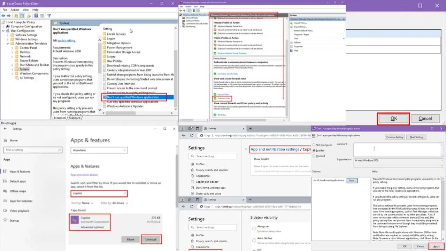Open the Action menu in Local Group Policy Editor
The height and width of the screenshot is (251, 446).
coord(15,10)
